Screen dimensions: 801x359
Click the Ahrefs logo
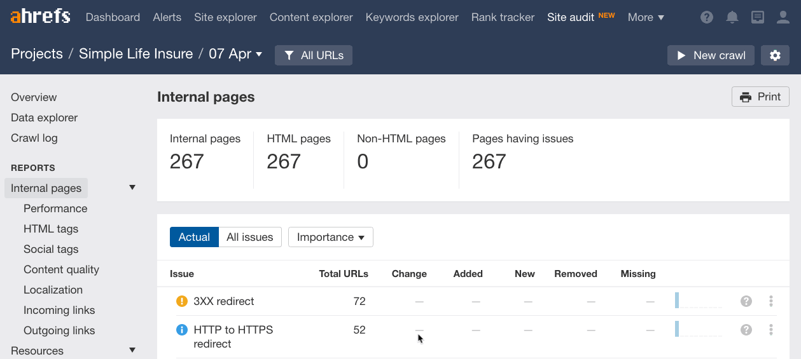(x=40, y=17)
